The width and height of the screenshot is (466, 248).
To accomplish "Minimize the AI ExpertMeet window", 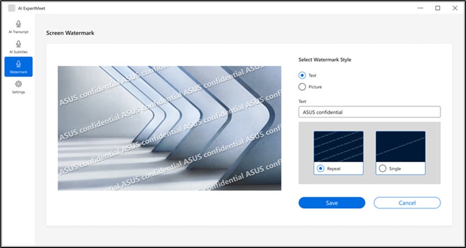I will point(420,8).
